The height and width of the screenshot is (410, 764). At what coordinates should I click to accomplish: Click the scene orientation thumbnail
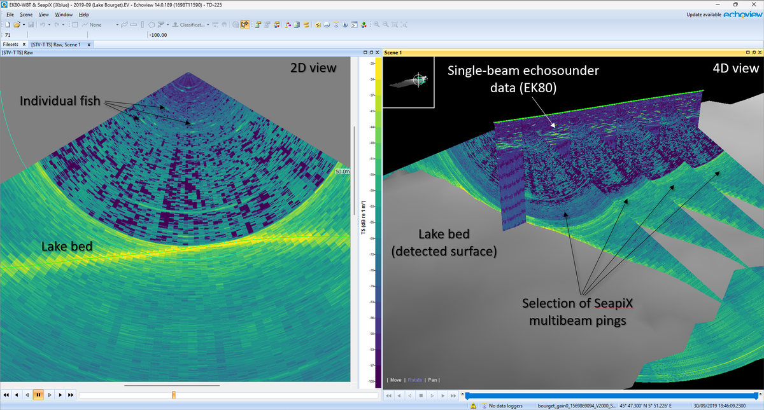pos(409,81)
